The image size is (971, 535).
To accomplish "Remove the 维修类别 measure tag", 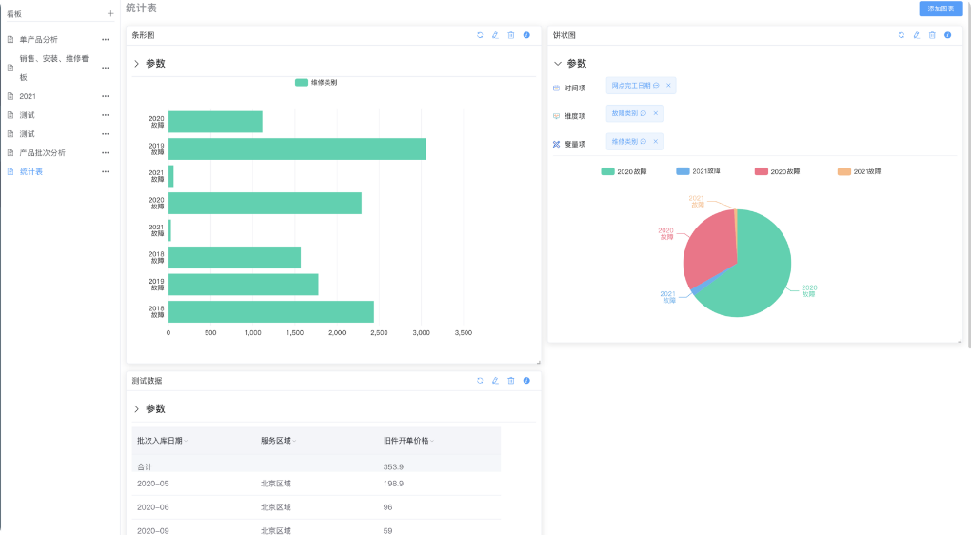I will coord(656,141).
